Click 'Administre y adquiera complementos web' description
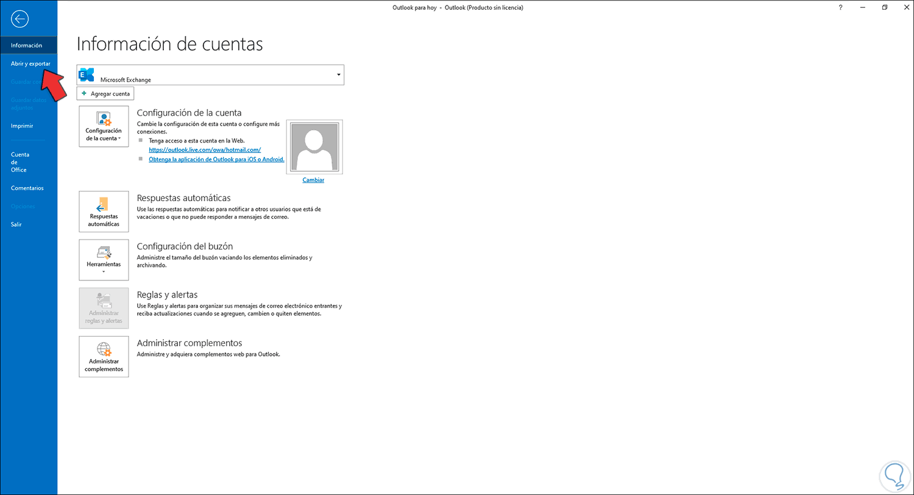914x495 pixels. tap(208, 354)
